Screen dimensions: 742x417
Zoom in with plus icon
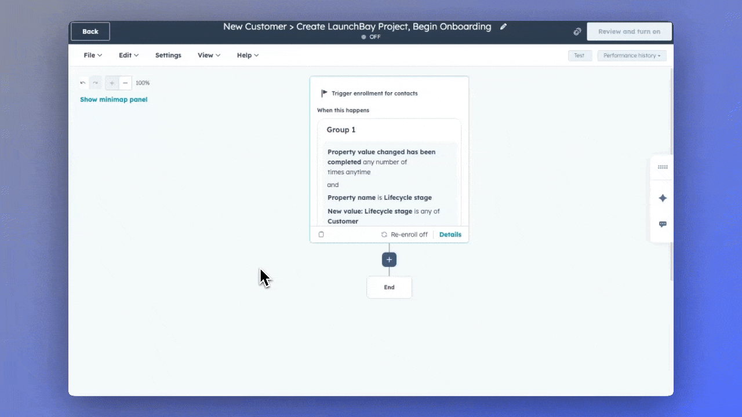[x=112, y=83]
